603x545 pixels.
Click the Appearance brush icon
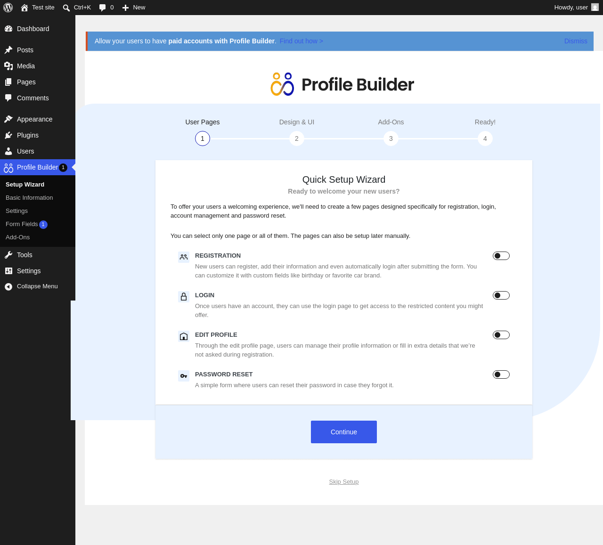pos(8,119)
